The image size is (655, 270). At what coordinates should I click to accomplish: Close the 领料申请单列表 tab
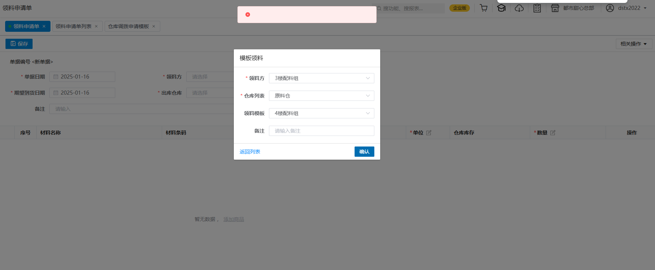(96, 26)
